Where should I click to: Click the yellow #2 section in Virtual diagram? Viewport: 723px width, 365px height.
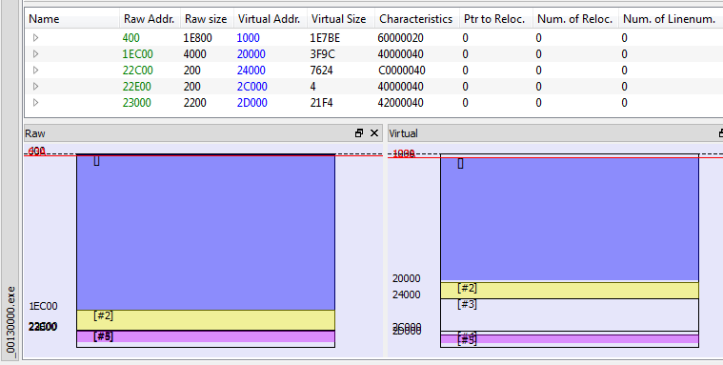click(570, 291)
